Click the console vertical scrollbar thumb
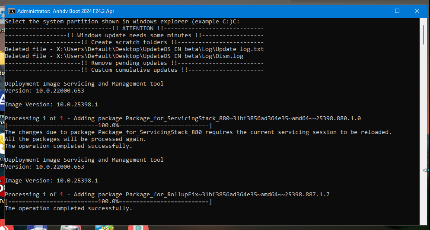430x230 pixels. 424,34
